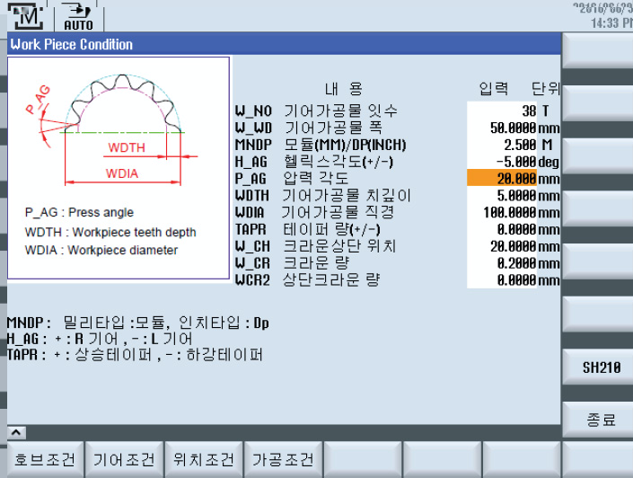Click the WDTH teeth depth field

point(503,195)
